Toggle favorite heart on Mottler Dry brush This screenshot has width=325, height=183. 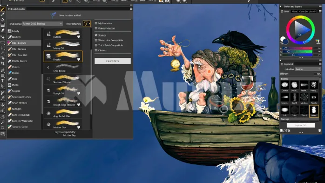tap(79, 127)
